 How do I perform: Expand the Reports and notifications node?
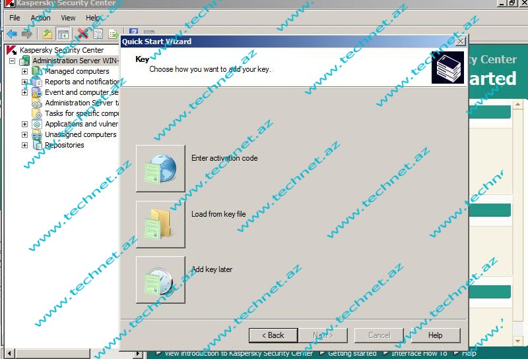pyautogui.click(x=24, y=82)
